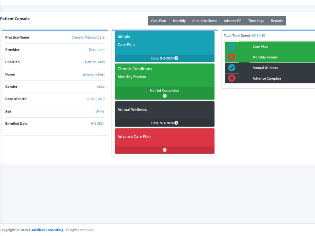Click arrow icon on Advance Care Plan card
Screen dimensions: 315x236
click(x=164, y=150)
